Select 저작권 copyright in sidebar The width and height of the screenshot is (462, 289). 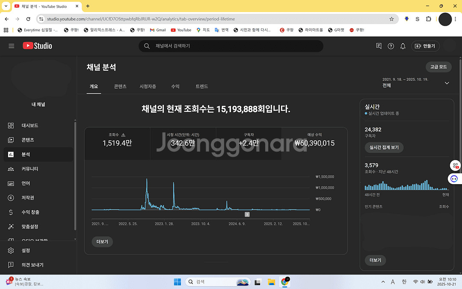28,198
